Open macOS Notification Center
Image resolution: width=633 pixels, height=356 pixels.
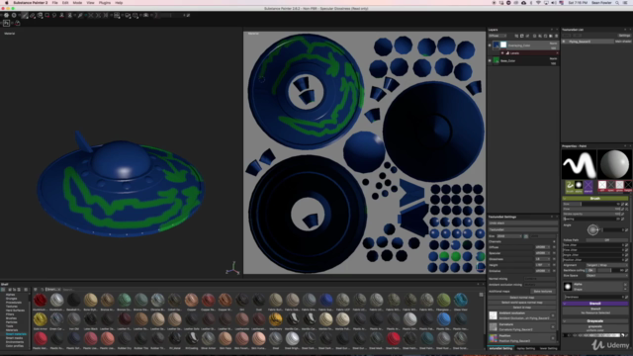pos(626,3)
